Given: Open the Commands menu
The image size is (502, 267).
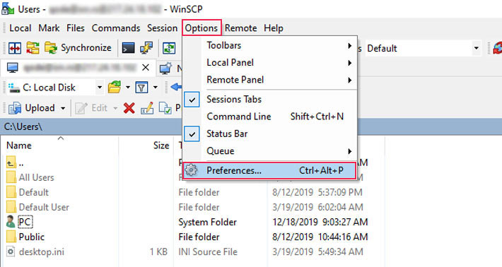Looking at the screenshot, I should click(116, 28).
